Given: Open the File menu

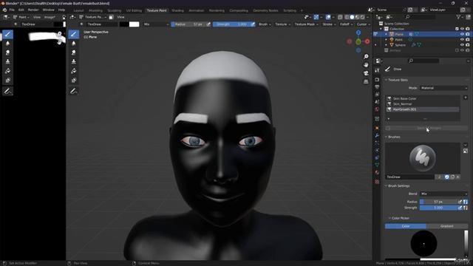Looking at the screenshot, I should pyautogui.click(x=12, y=10).
